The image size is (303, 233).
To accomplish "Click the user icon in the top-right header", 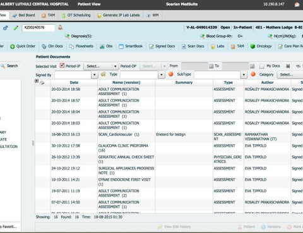I will coord(297,4).
